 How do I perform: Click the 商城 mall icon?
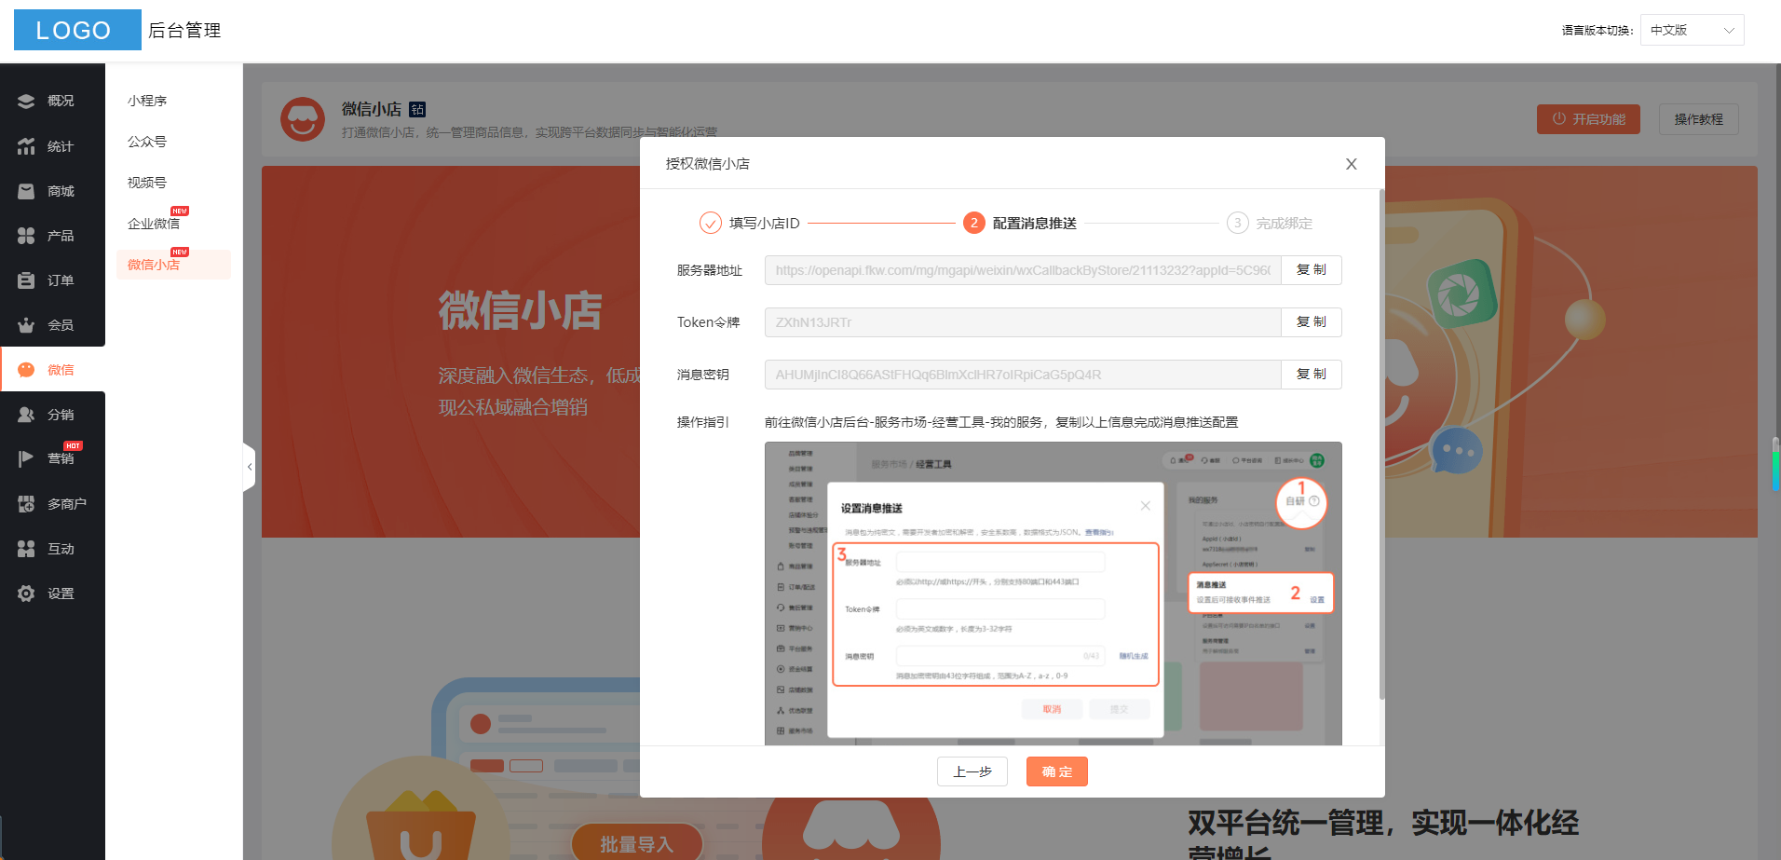(26, 191)
